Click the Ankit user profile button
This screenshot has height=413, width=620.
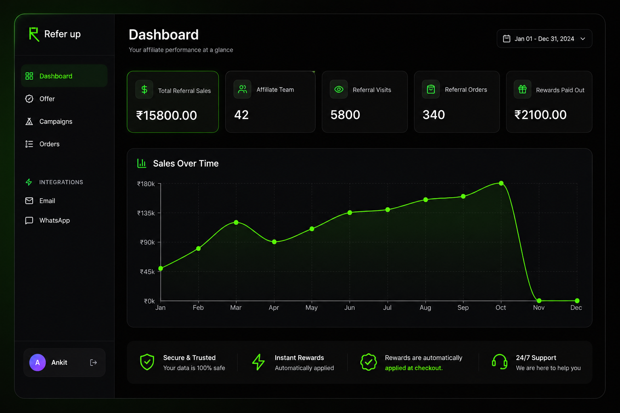65,363
